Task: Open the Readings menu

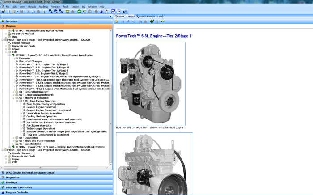Action: 43,7
